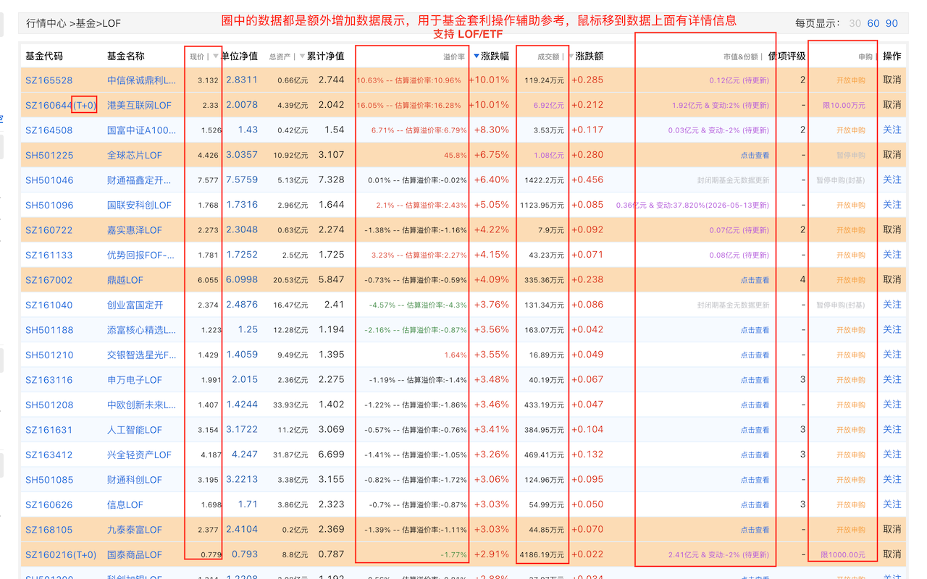This screenshot has width=927, height=579.
Task: Click the 基金代码 column header
Action: point(44,56)
